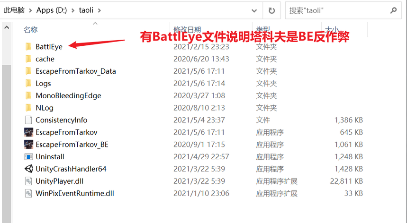The height and width of the screenshot is (223, 407).
Task: Click the date 2020/6/20 13:43
Action: pyautogui.click(x=201, y=59)
